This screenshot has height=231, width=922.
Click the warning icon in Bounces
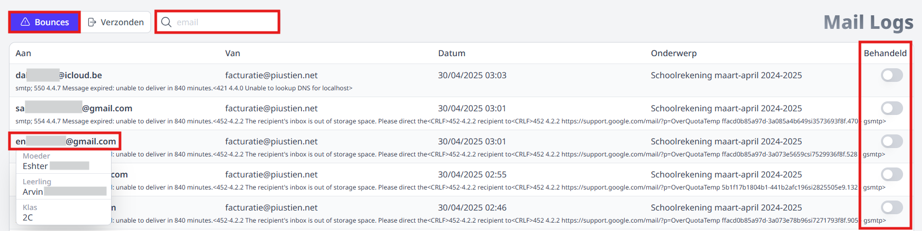tap(25, 22)
